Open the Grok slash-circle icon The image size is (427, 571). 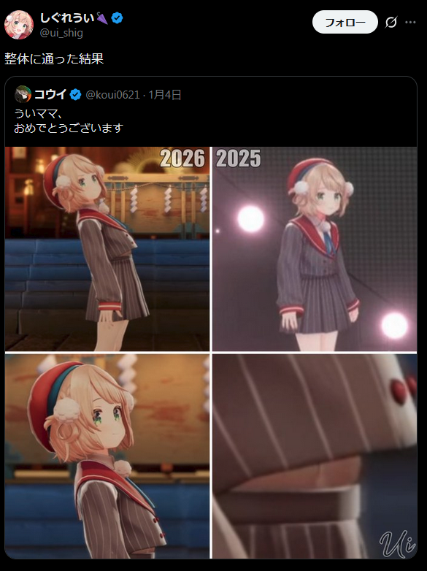pyautogui.click(x=391, y=23)
